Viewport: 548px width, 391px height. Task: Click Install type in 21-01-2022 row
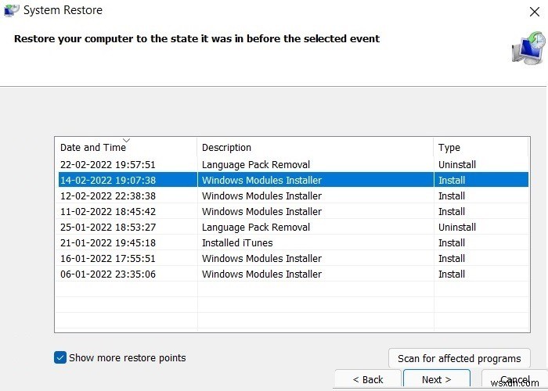tap(452, 242)
